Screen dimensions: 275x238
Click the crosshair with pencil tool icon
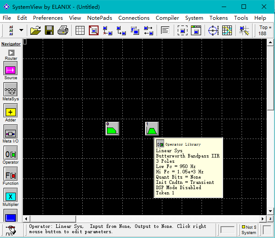coord(244,30)
